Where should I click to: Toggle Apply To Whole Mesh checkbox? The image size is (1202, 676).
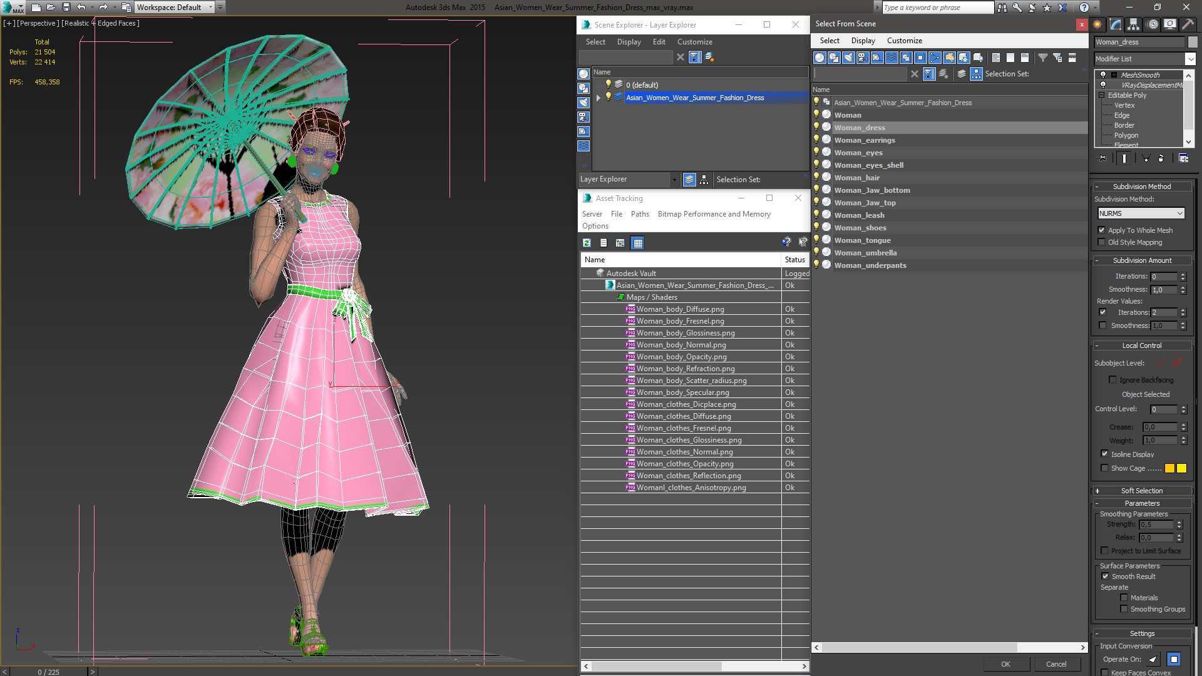[x=1102, y=230]
